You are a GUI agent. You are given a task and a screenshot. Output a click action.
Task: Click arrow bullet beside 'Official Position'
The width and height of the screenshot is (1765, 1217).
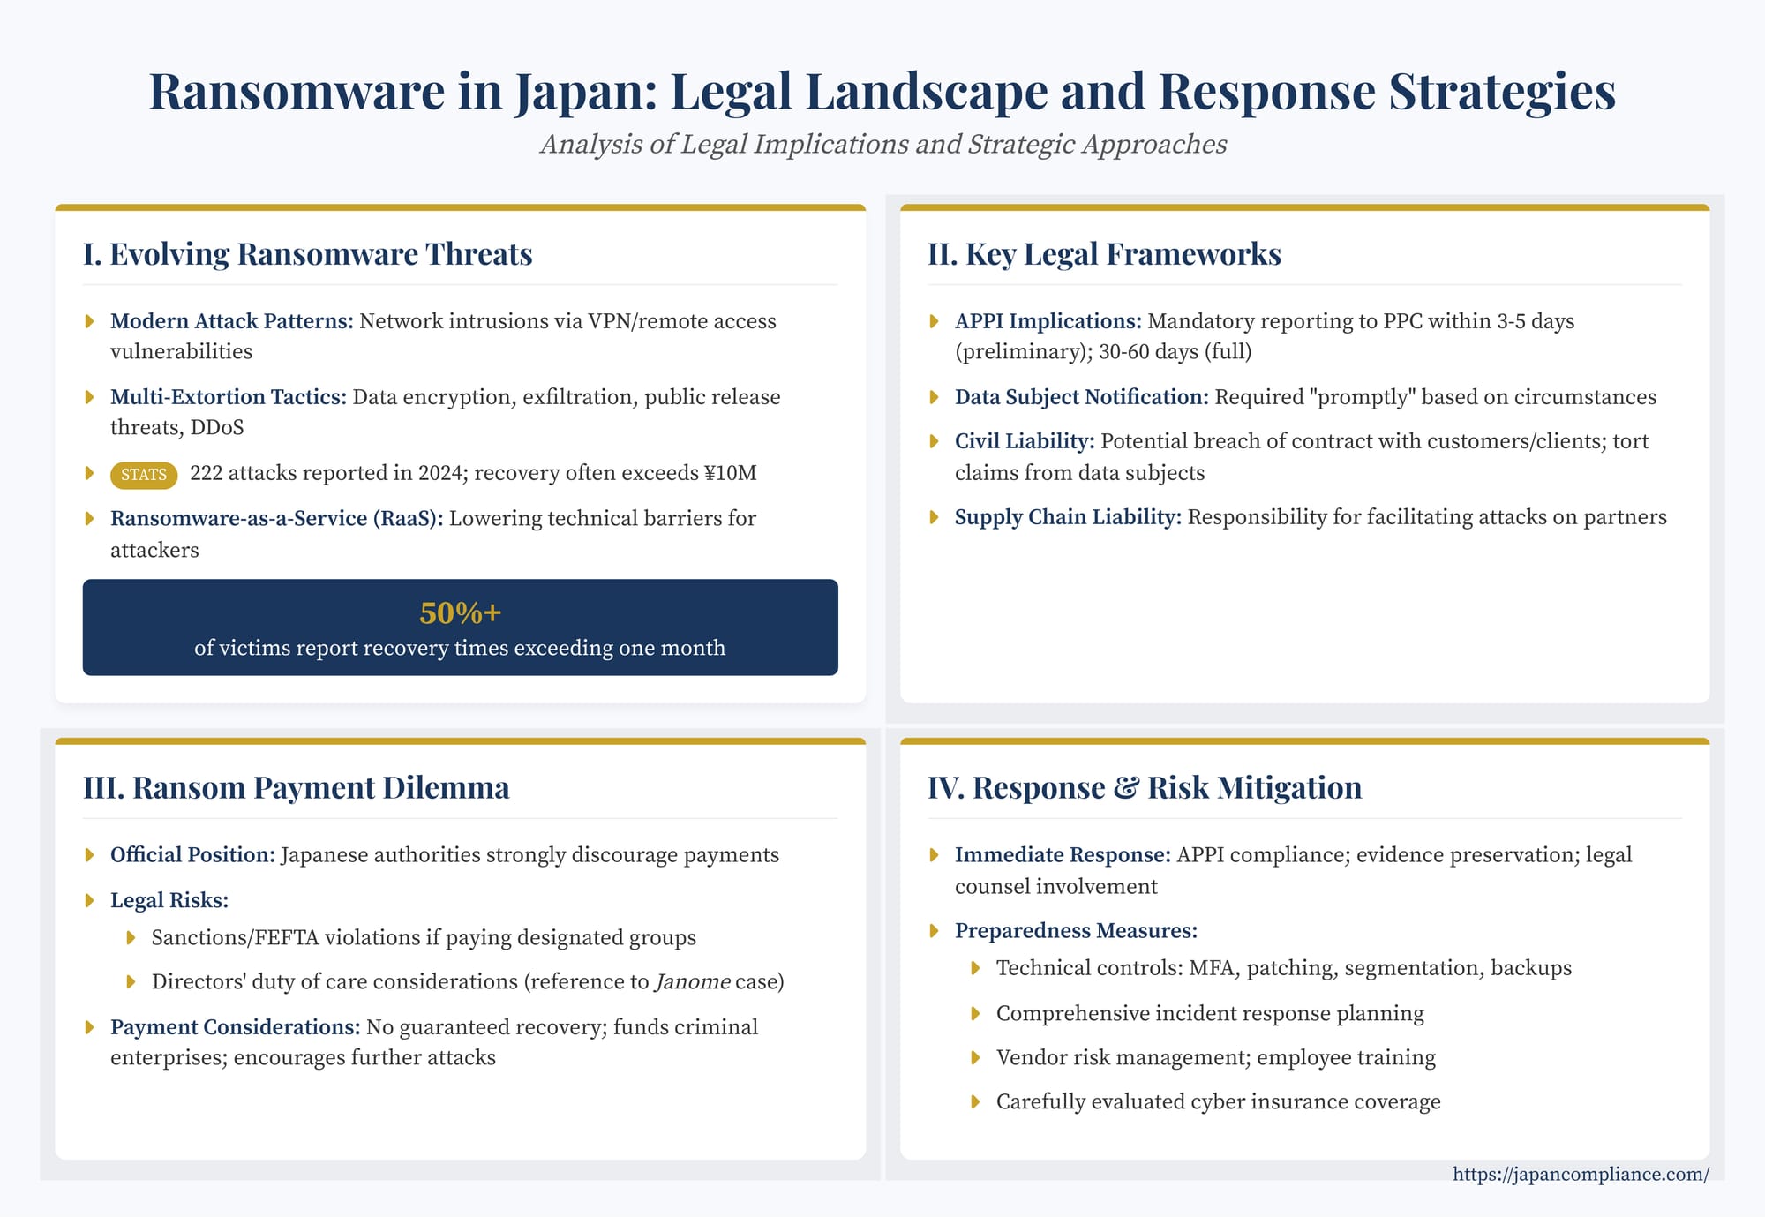89,855
